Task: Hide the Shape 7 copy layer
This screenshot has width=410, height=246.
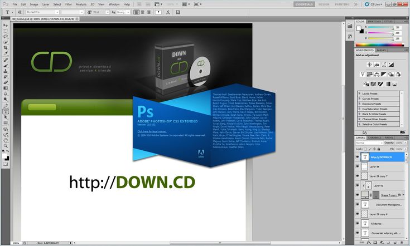Action: pyautogui.click(x=357, y=195)
